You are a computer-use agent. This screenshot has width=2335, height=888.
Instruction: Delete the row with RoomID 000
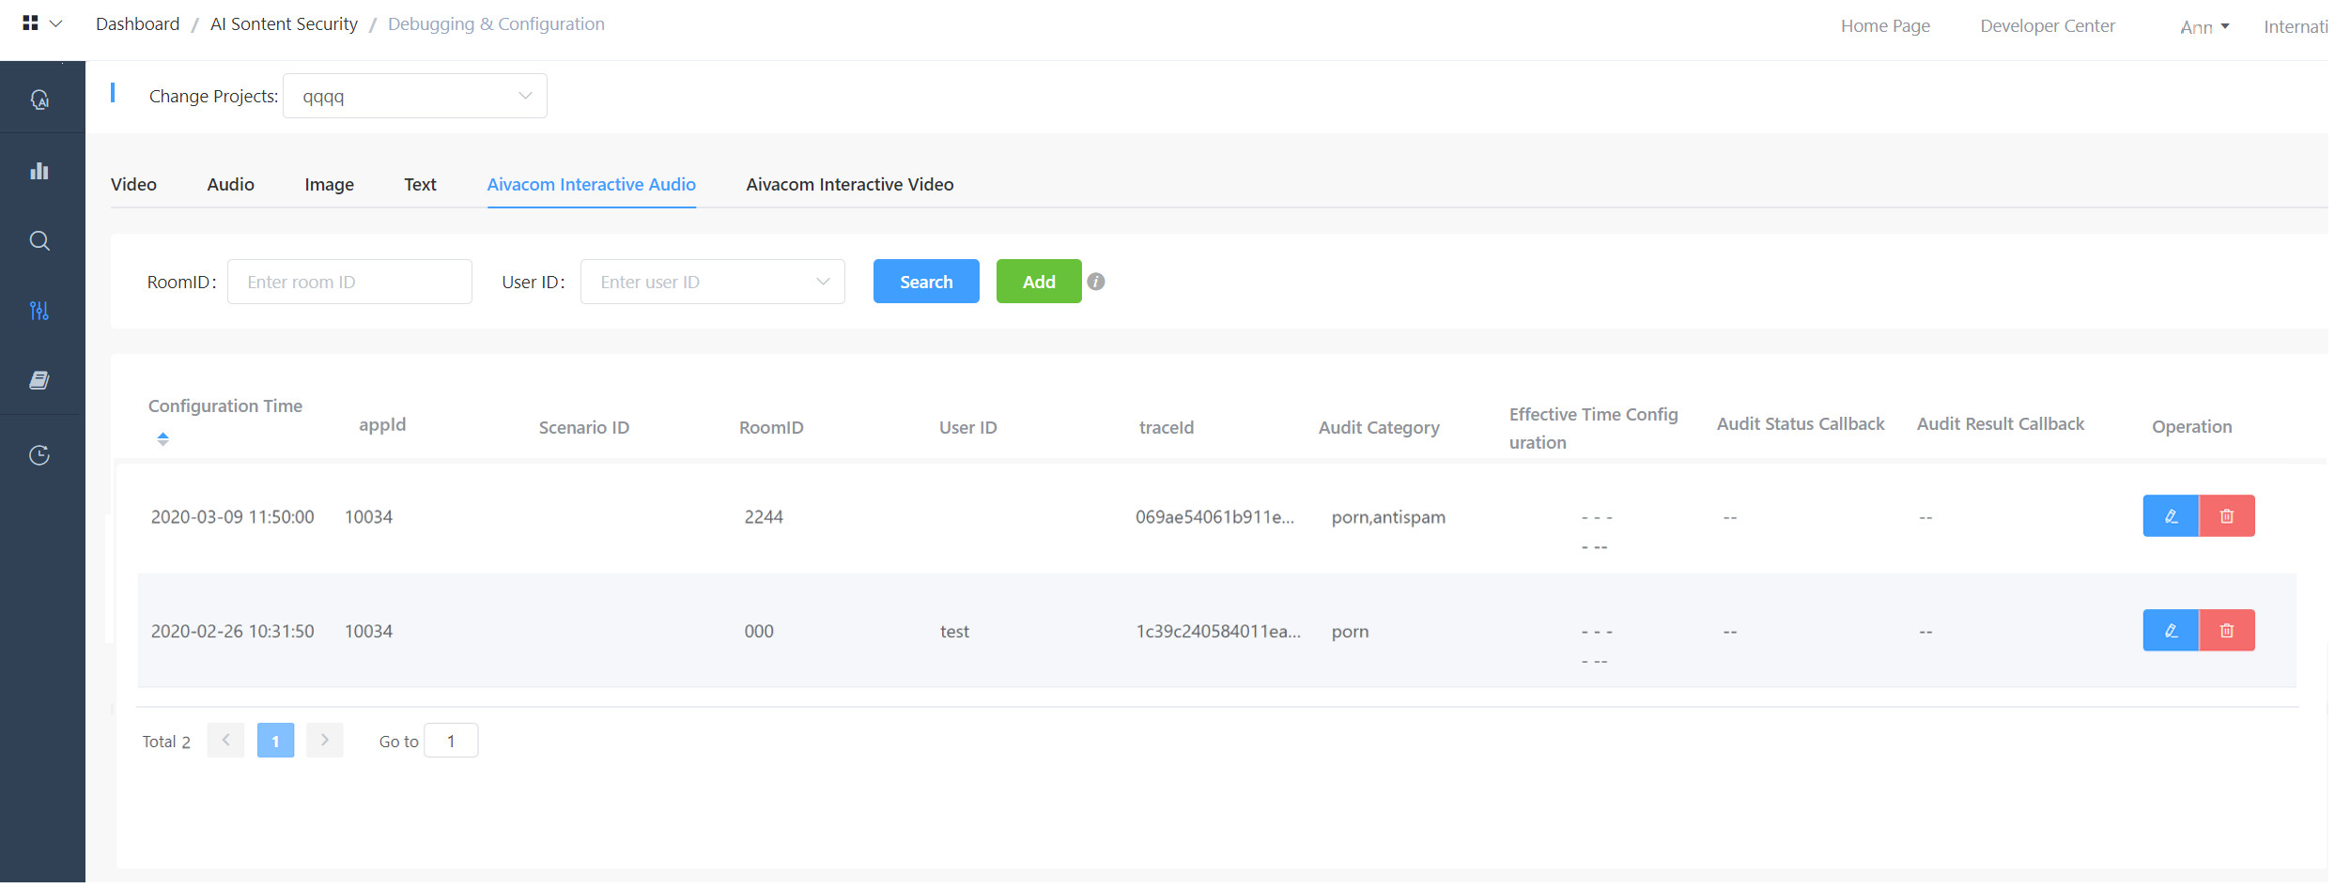point(2225,631)
